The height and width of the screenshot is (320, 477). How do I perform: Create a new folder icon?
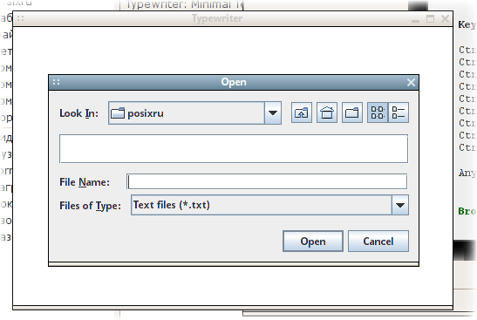352,112
